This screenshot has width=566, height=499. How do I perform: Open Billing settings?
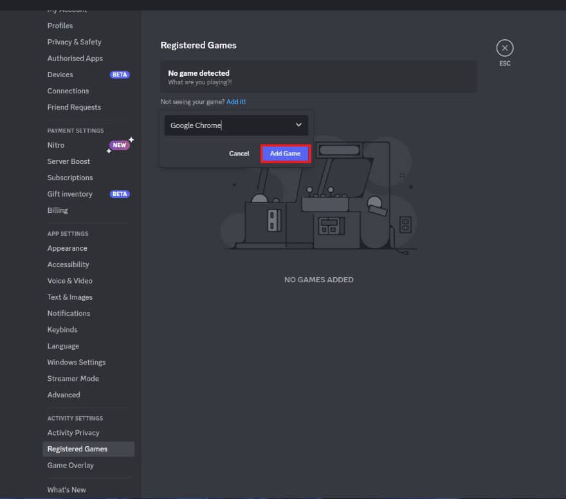57,210
